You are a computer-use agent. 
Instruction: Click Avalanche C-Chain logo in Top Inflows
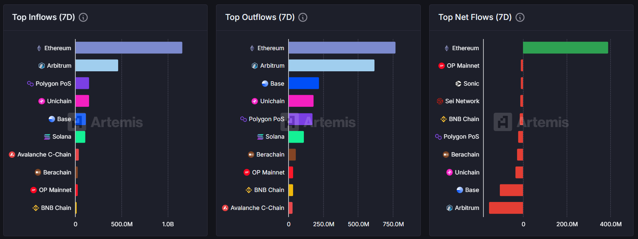pos(12,155)
